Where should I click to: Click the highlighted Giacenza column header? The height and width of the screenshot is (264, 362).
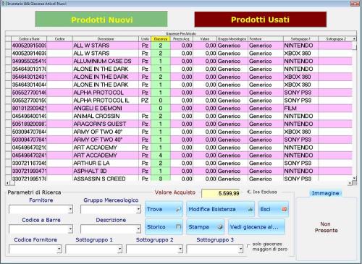(x=161, y=39)
